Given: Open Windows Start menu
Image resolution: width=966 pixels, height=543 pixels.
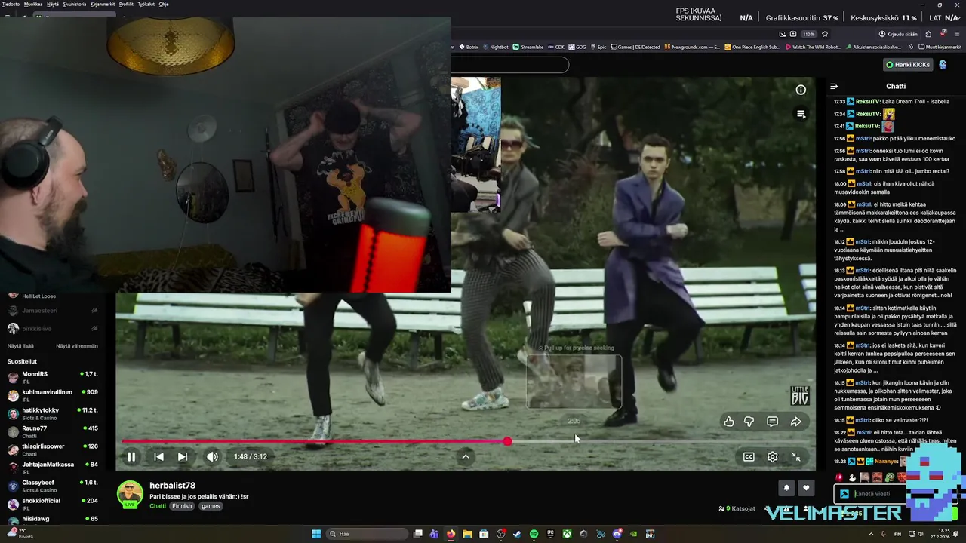Looking at the screenshot, I should (x=316, y=534).
